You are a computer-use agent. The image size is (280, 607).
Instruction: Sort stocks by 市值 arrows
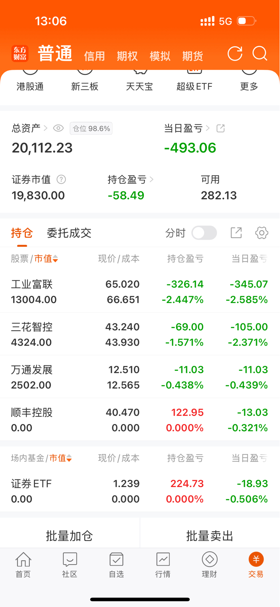pyautogui.click(x=55, y=259)
